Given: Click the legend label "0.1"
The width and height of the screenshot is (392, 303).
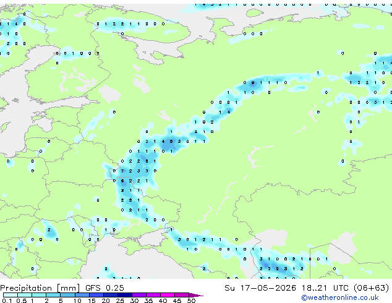Looking at the screenshot, I should click(7, 301).
